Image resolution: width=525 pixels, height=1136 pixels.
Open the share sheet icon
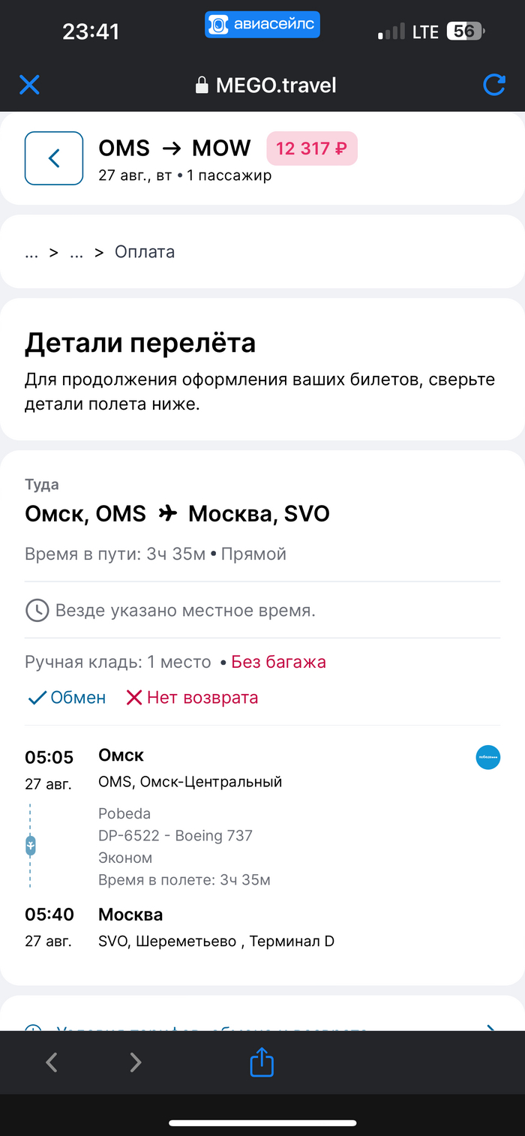click(262, 1062)
